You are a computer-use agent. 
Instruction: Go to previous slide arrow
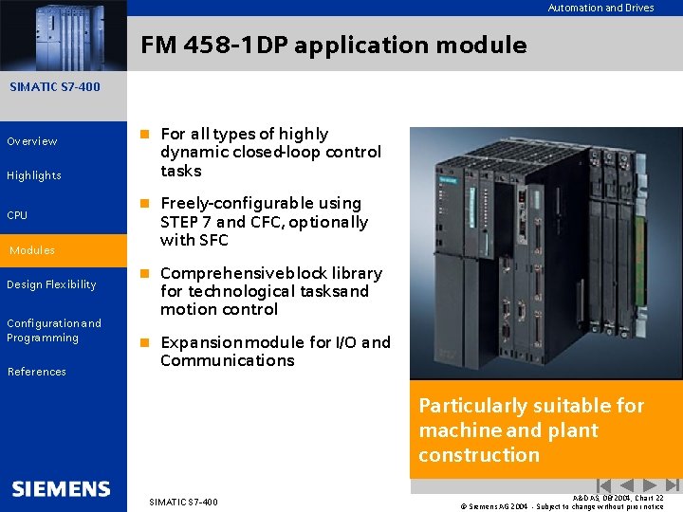(x=626, y=485)
